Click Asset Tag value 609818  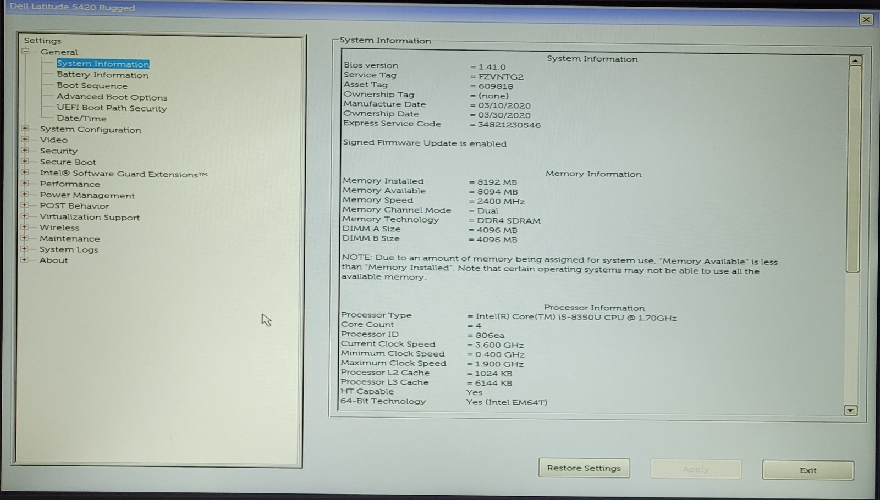(x=496, y=86)
